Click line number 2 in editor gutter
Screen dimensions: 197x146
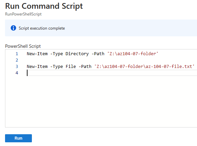pos(17,60)
